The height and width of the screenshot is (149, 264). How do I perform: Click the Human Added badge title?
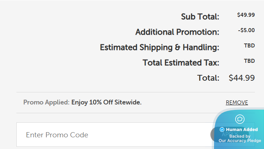click(242, 130)
